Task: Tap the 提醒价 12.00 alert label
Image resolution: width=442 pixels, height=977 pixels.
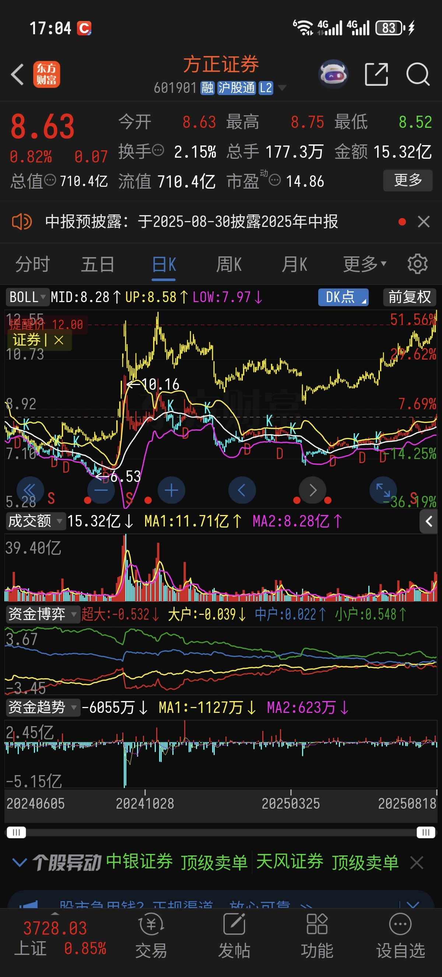Action: [x=46, y=325]
